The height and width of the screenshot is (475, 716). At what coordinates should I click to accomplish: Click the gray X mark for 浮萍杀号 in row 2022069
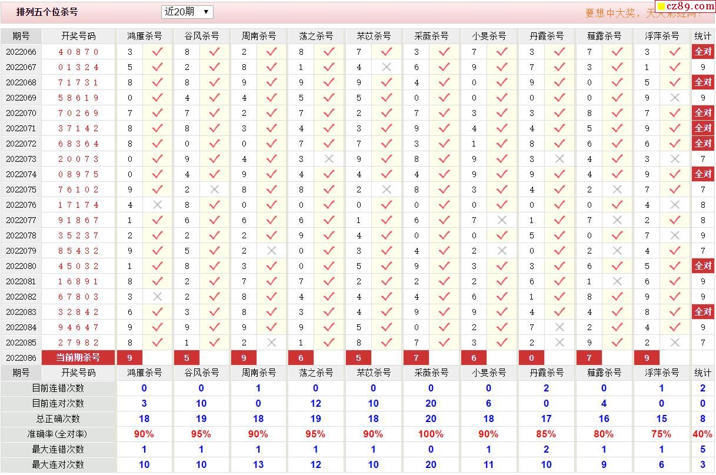pos(675,98)
